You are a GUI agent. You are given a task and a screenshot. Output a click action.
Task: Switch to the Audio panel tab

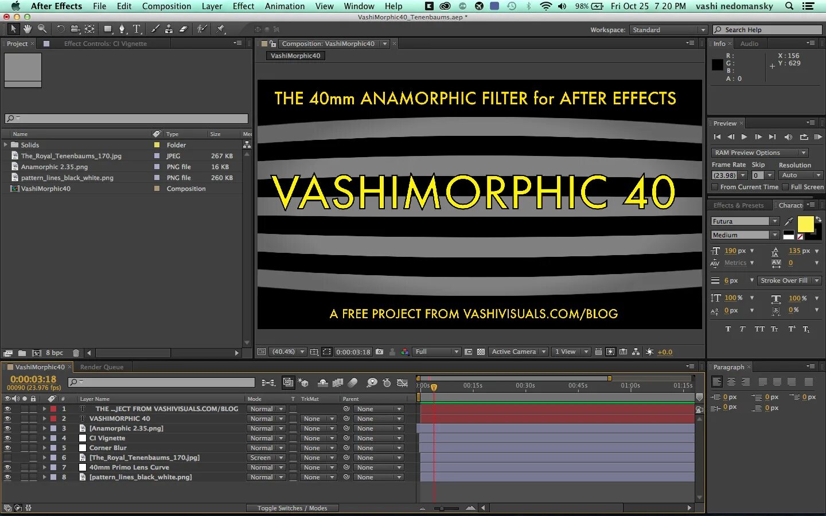pyautogui.click(x=749, y=44)
